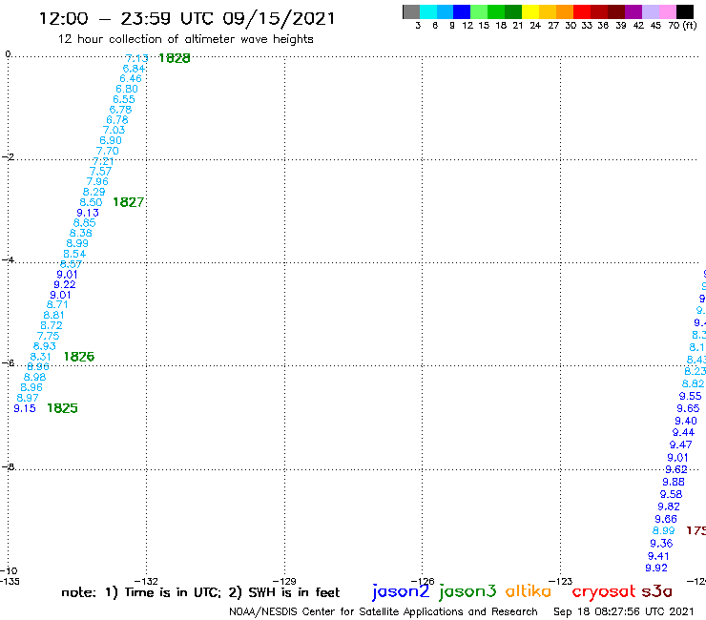This screenshot has height=620, width=706.
Task: Select the 8.54 wave height reading
Action: pos(74,254)
